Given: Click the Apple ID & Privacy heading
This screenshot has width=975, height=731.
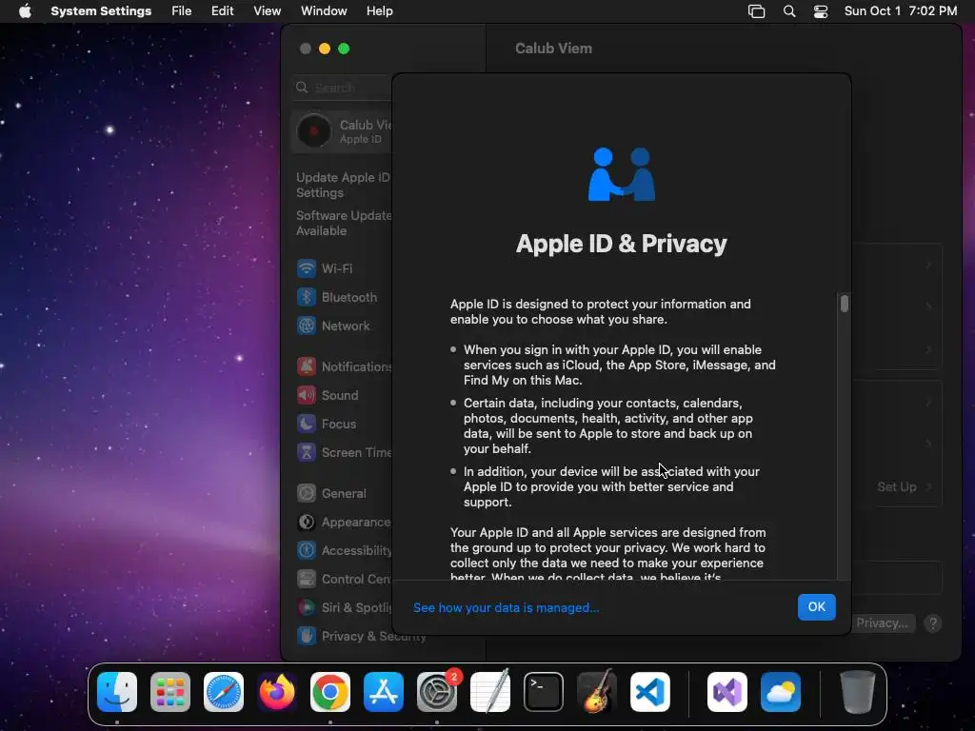Looking at the screenshot, I should click(x=621, y=244).
